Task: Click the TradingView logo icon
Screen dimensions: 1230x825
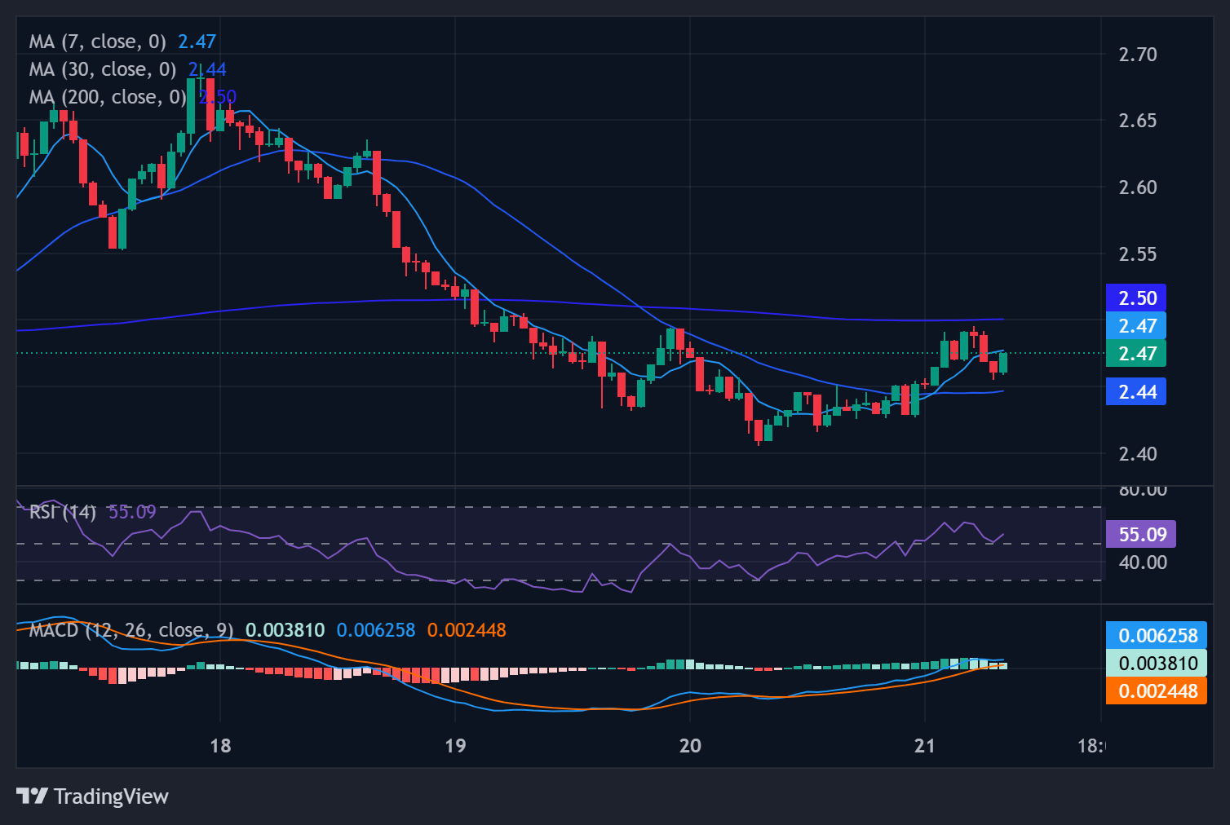Action: pos(33,796)
